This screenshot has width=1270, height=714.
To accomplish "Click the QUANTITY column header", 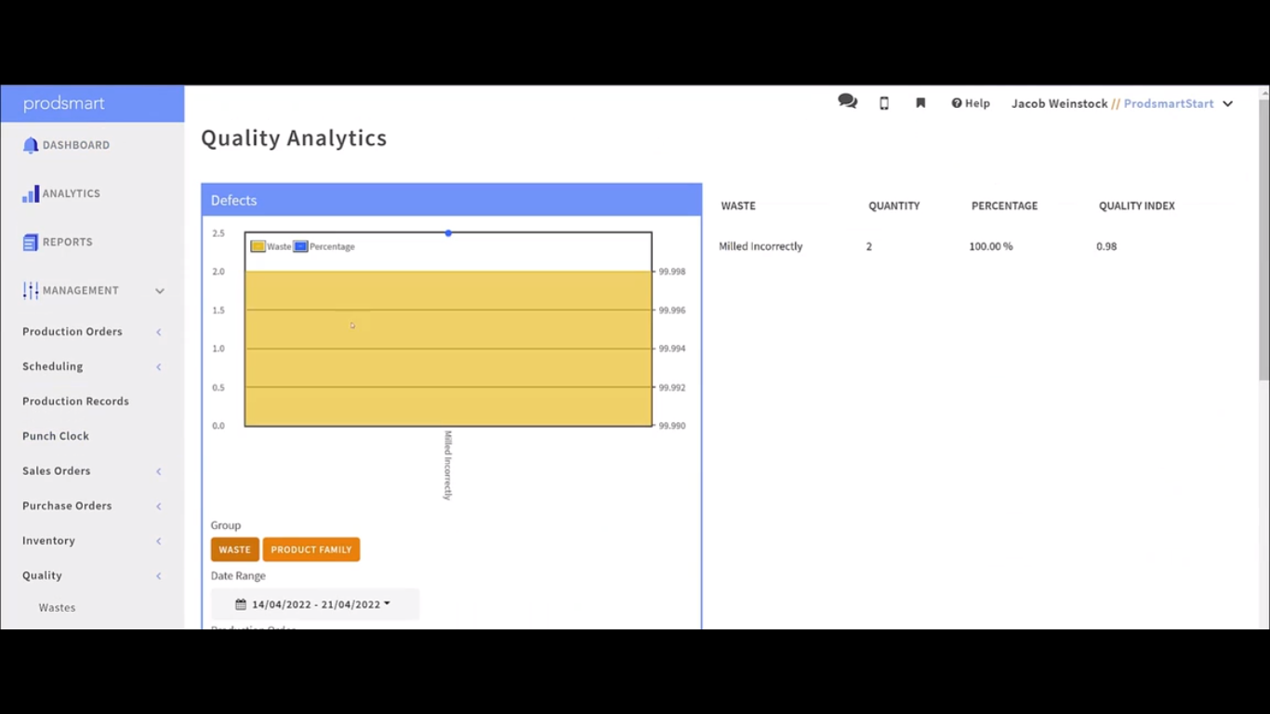I will tap(894, 205).
